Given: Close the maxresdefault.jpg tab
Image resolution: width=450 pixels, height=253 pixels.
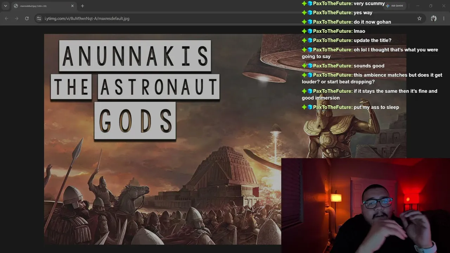Looking at the screenshot, I should (72, 6).
